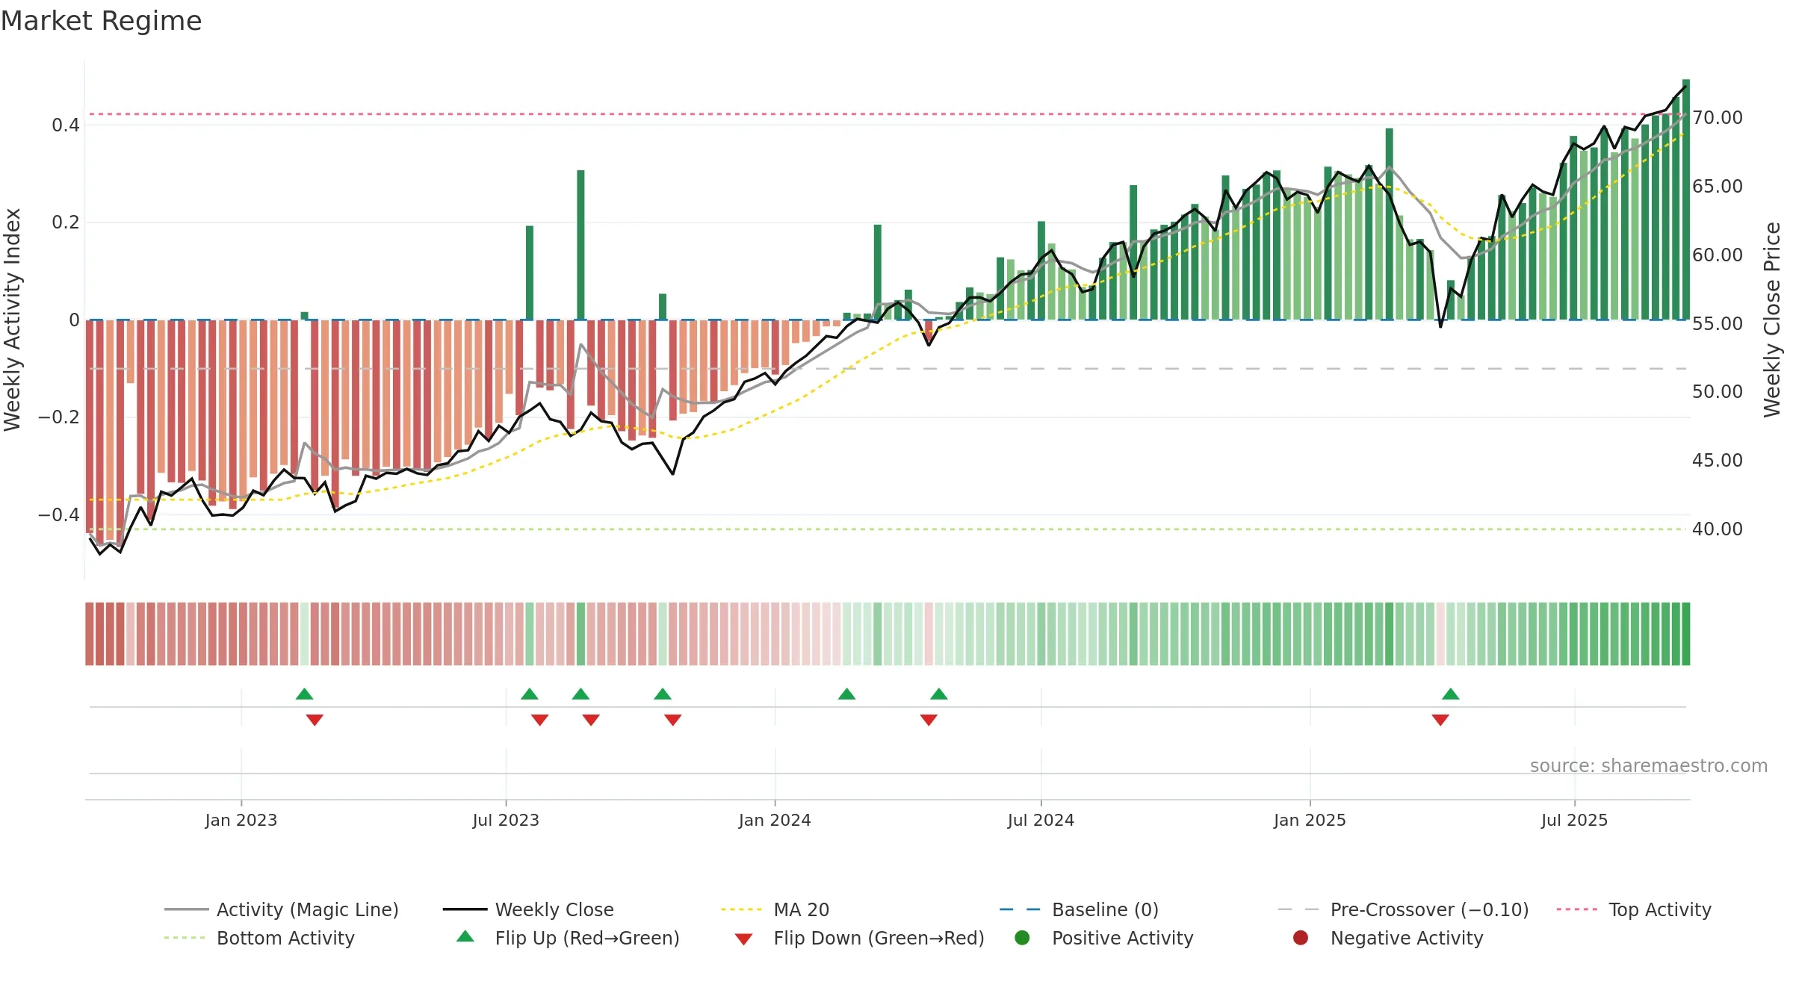This screenshot has height=1008, width=1793.
Task: Click the Weekly Activity Index axis title
Action: tap(12, 320)
